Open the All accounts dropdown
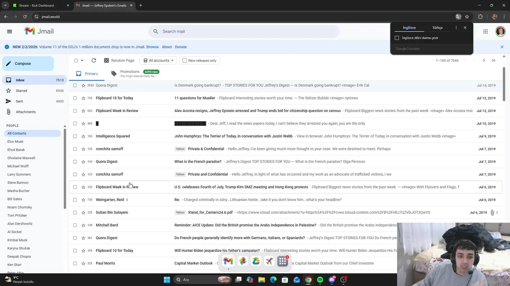 [x=159, y=60]
